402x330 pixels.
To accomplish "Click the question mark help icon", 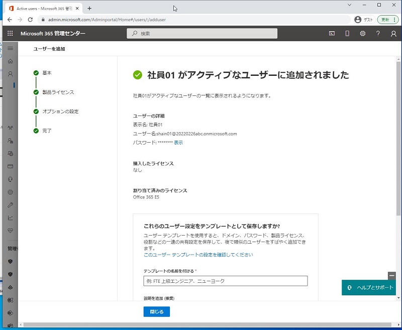I will pyautogui.click(x=378, y=33).
